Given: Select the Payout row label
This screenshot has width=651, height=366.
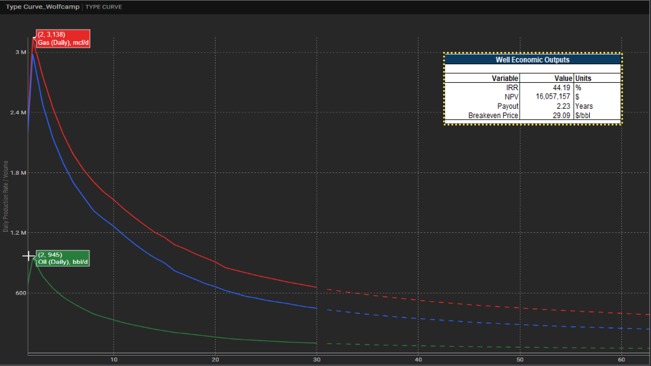Looking at the screenshot, I should (507, 106).
